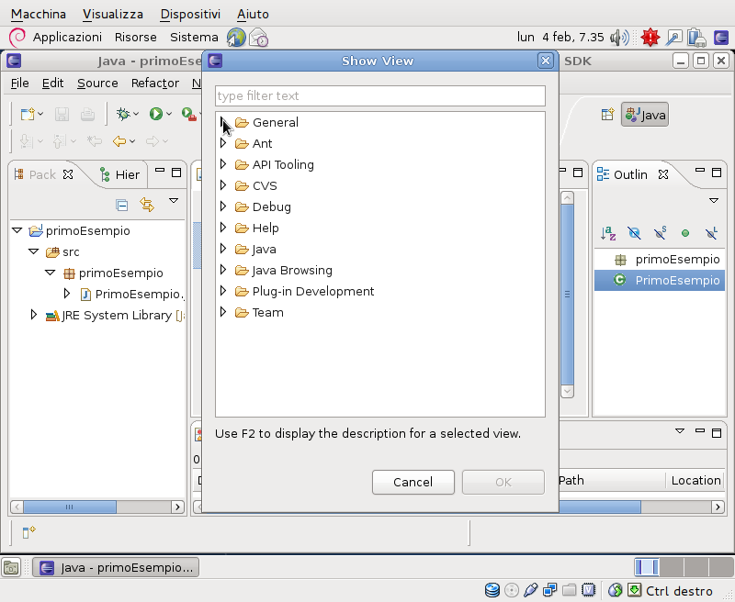Expand the JRE System Library node
This screenshot has width=735, height=602.
coord(33,315)
